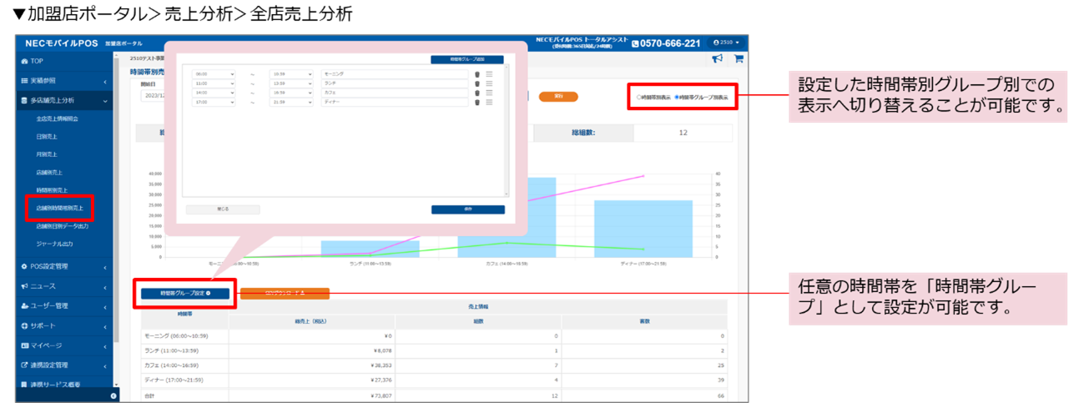Click reorder handle of カフェ row
This screenshot has height=403, width=1084.
[x=490, y=93]
